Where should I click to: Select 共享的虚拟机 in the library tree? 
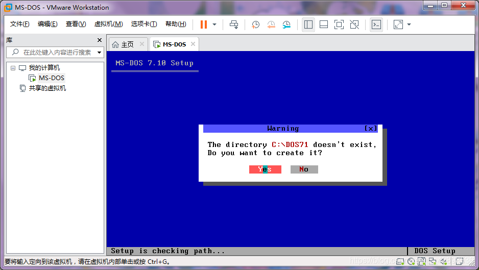tap(47, 88)
